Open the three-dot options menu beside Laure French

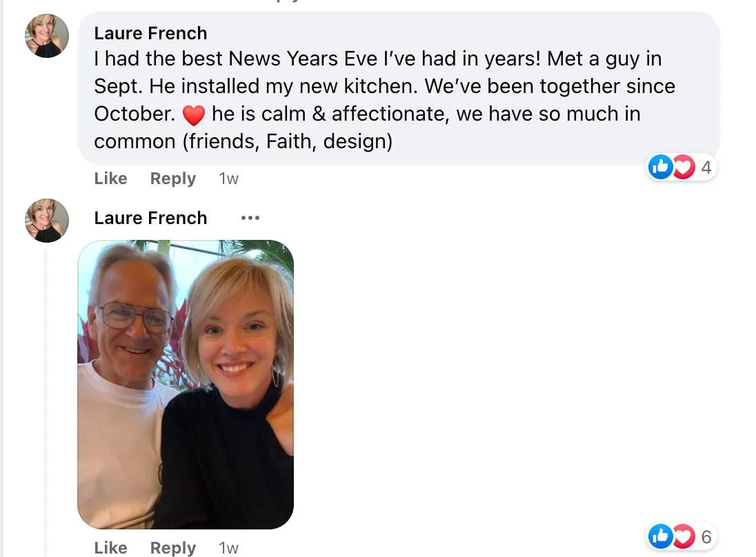click(250, 218)
